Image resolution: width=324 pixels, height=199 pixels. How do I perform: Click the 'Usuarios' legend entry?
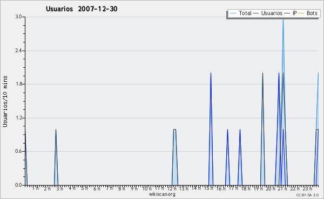coord(268,13)
